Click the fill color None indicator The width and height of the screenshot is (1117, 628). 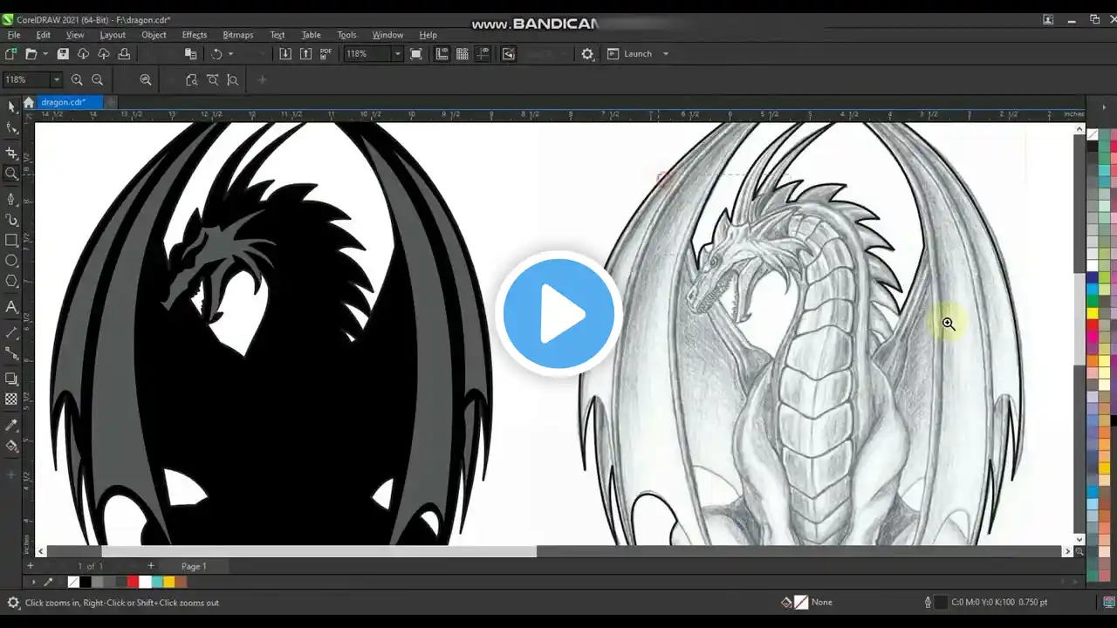[x=808, y=602]
